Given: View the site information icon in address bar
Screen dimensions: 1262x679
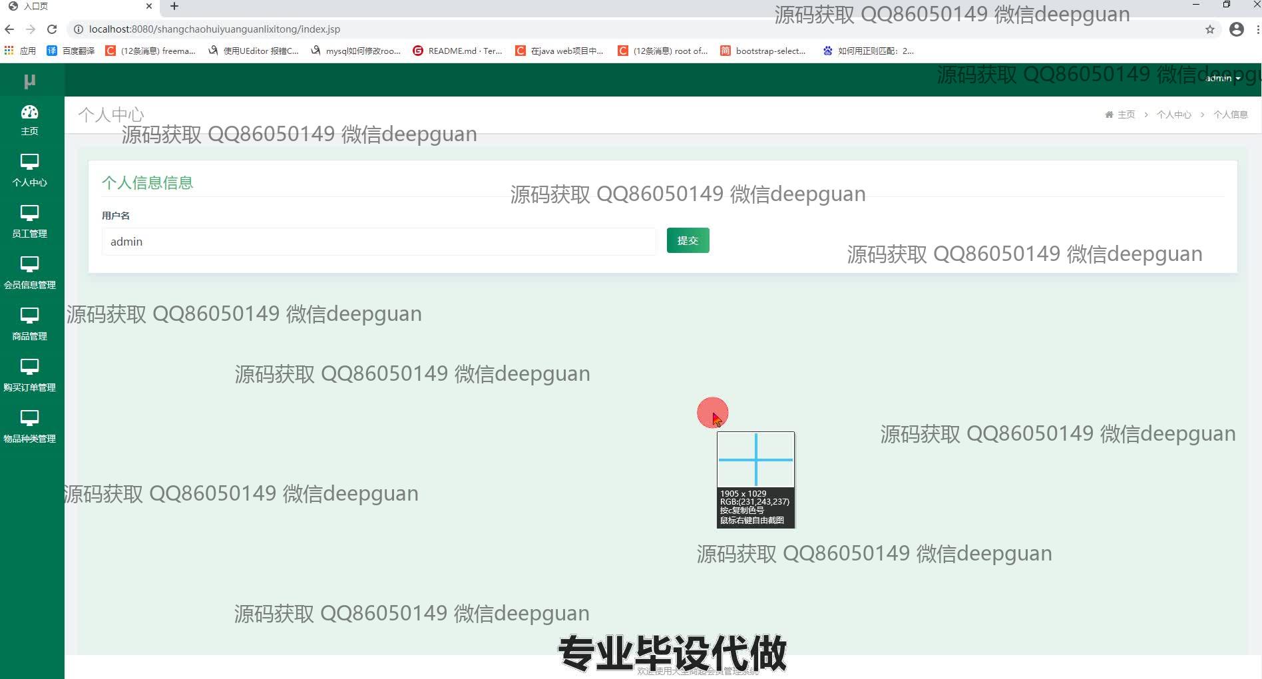Looking at the screenshot, I should 78,29.
